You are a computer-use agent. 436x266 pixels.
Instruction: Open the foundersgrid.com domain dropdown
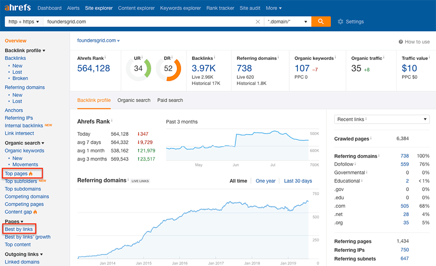(x=98, y=41)
